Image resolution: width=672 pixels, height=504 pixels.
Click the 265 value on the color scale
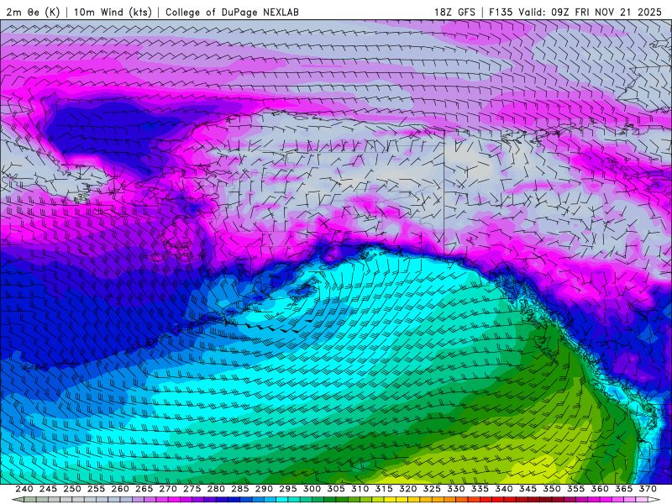144,489
